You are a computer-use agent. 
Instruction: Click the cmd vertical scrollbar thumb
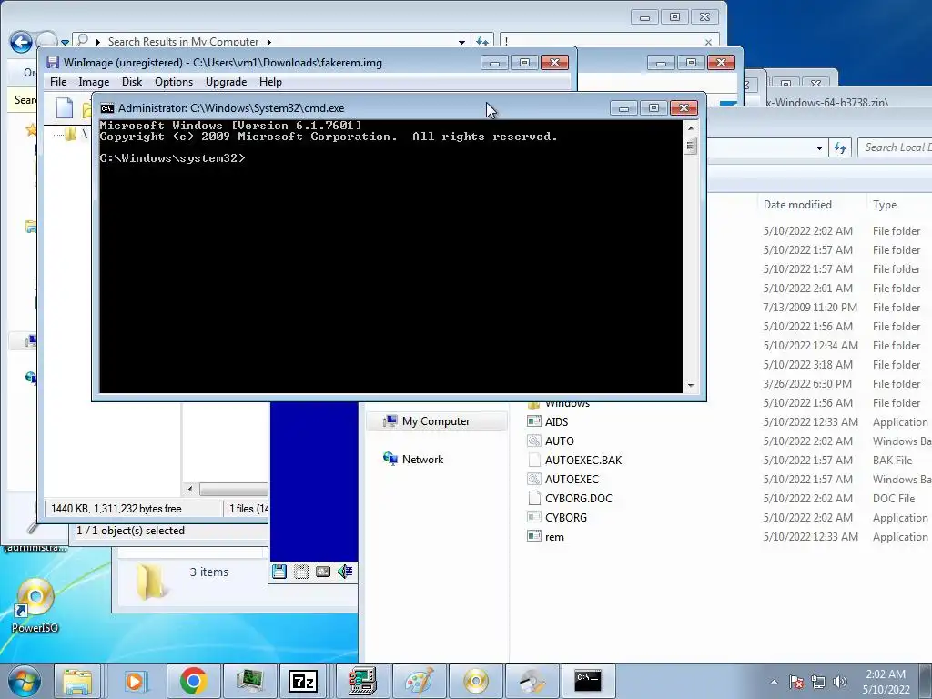point(691,146)
